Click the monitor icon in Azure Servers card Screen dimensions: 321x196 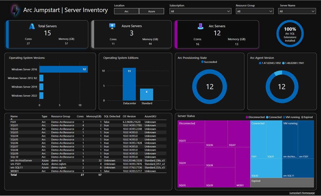pyautogui.click(x=112, y=26)
